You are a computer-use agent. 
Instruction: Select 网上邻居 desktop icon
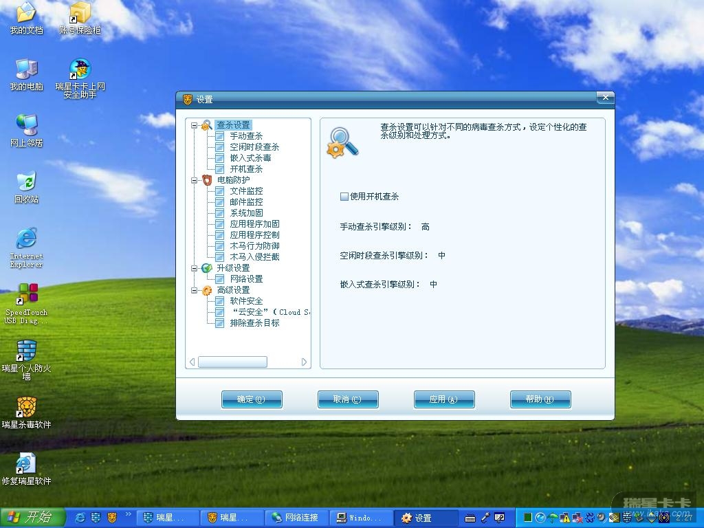(x=27, y=131)
